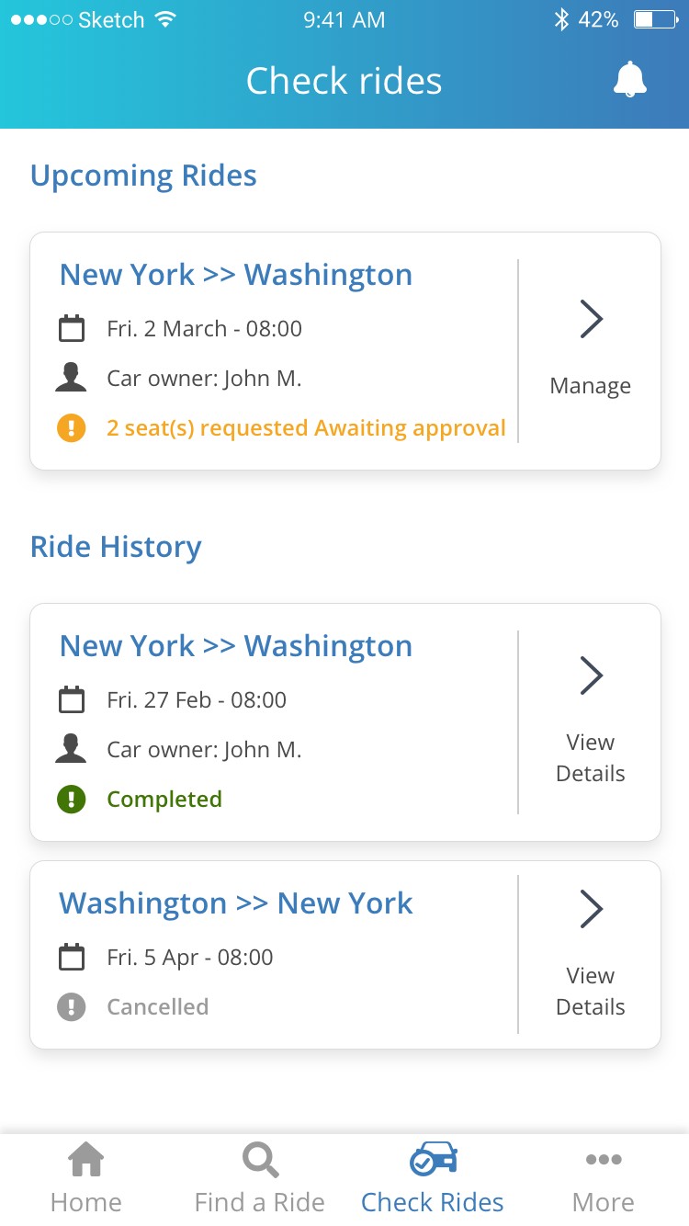Open Manage chevron for upcoming ride
The image size is (689, 1226).
click(591, 319)
